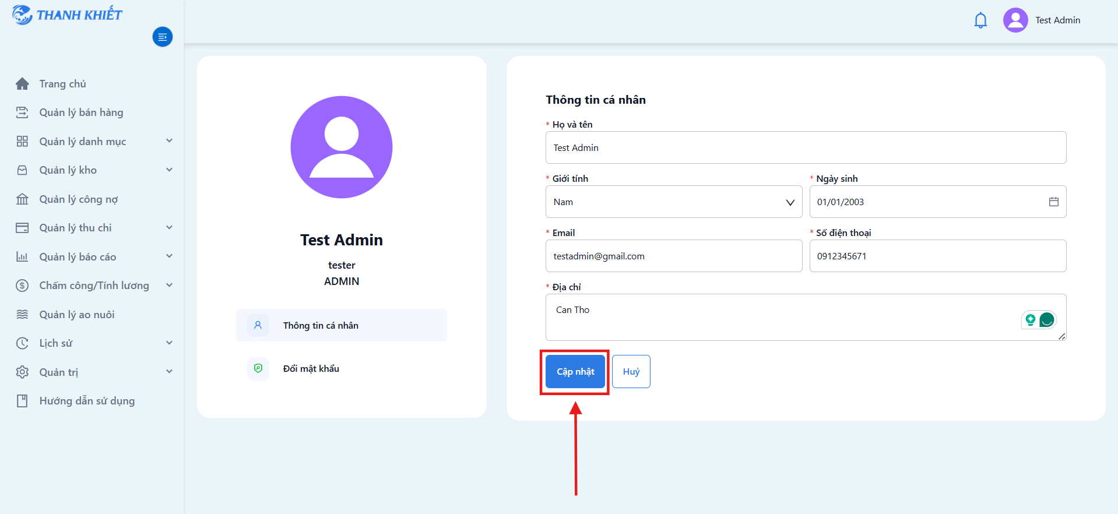The width and height of the screenshot is (1118, 514).
Task: Click the purple user avatar in header
Action: [x=1015, y=20]
